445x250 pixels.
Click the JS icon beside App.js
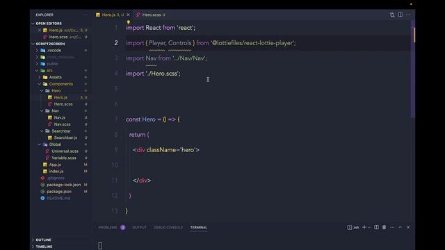(x=44, y=165)
